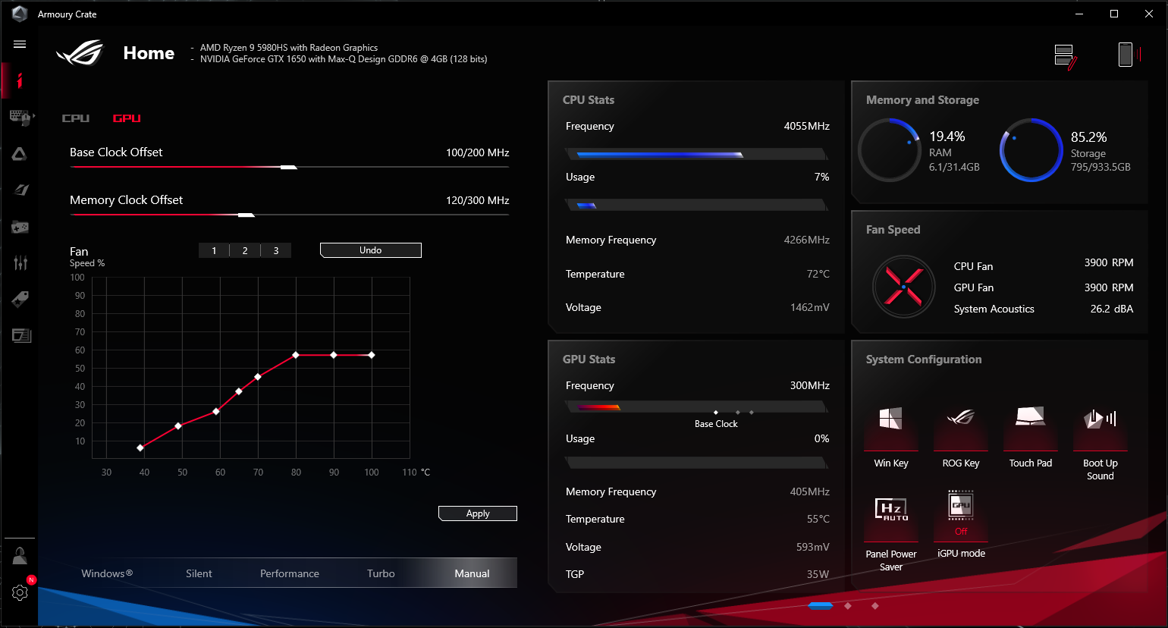This screenshot has width=1168, height=628.
Task: Click the Base Clock Offset slider handle
Action: coord(289,167)
